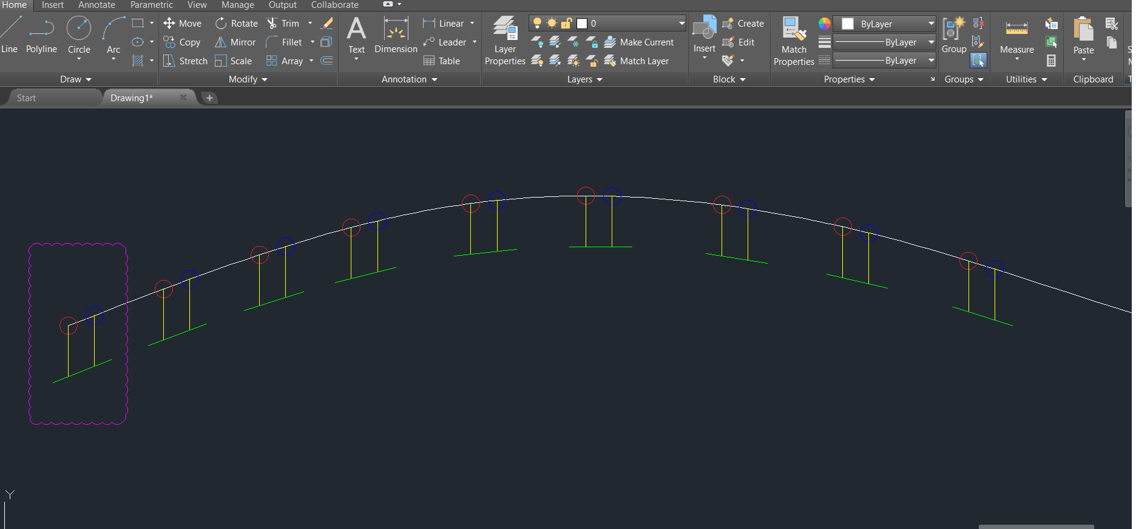Image resolution: width=1136 pixels, height=529 pixels.
Task: Toggle the layer freeze sun icon
Action: click(552, 24)
